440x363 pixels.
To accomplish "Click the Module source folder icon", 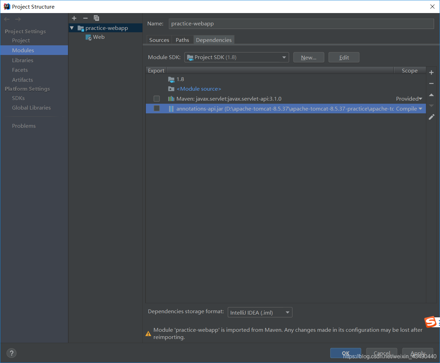I will [x=171, y=89].
